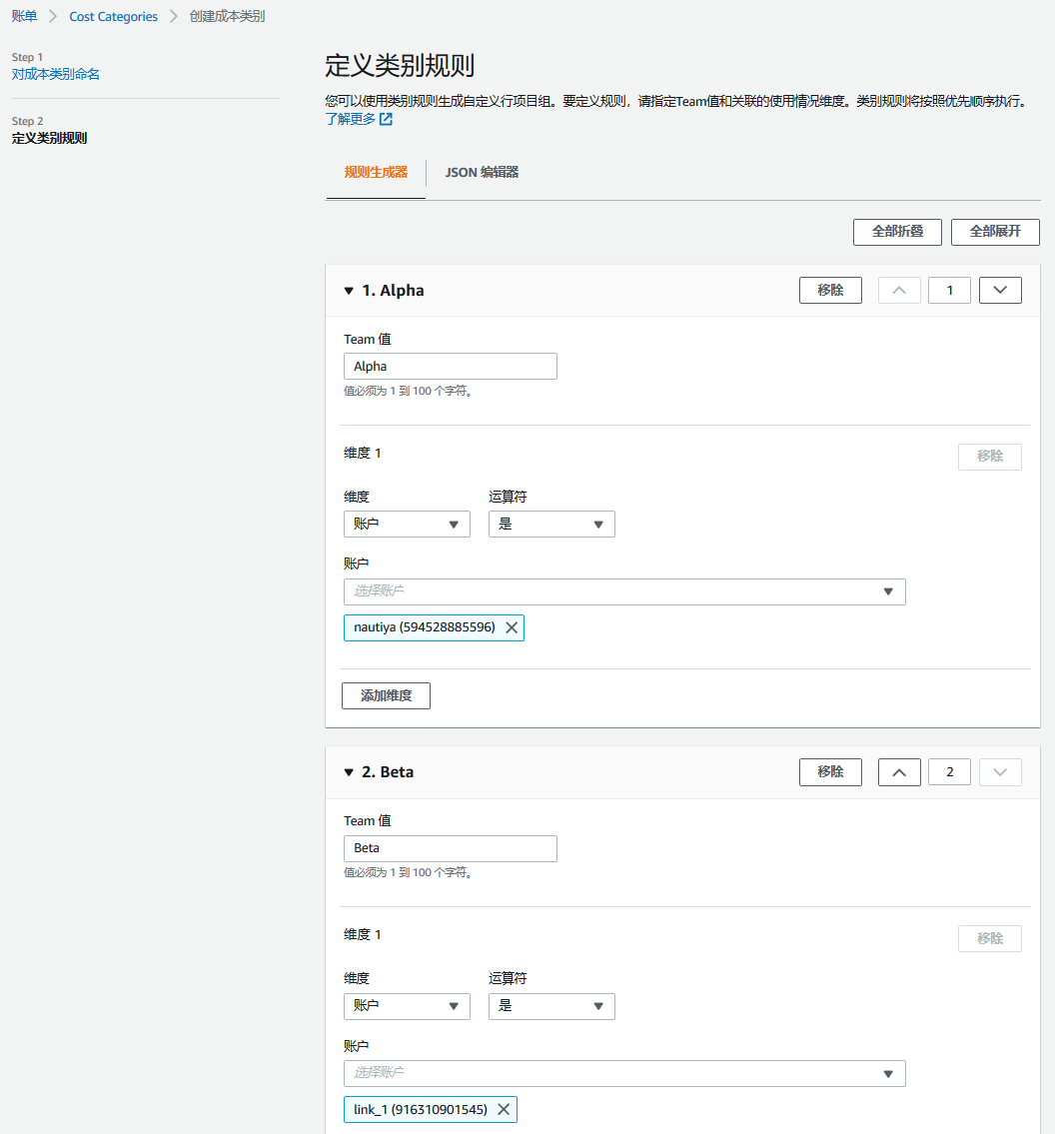1055x1134 pixels.
Task: Move Alpha rule down with arrow
Action: [1000, 291]
